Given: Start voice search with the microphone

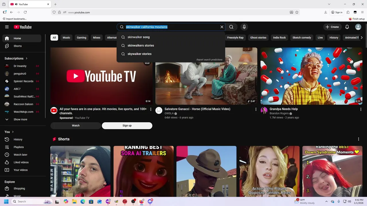Looking at the screenshot, I should click(x=244, y=27).
